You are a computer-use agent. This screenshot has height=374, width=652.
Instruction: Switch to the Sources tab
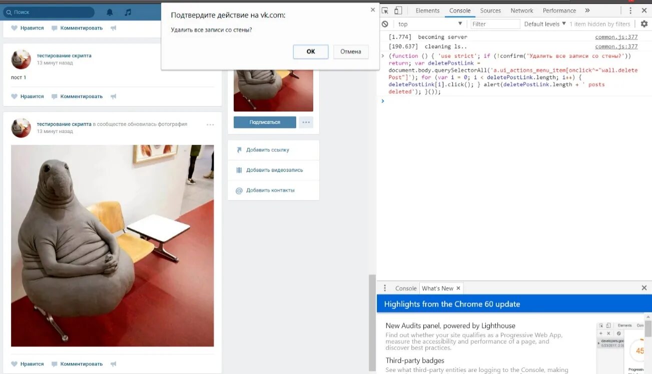click(490, 10)
